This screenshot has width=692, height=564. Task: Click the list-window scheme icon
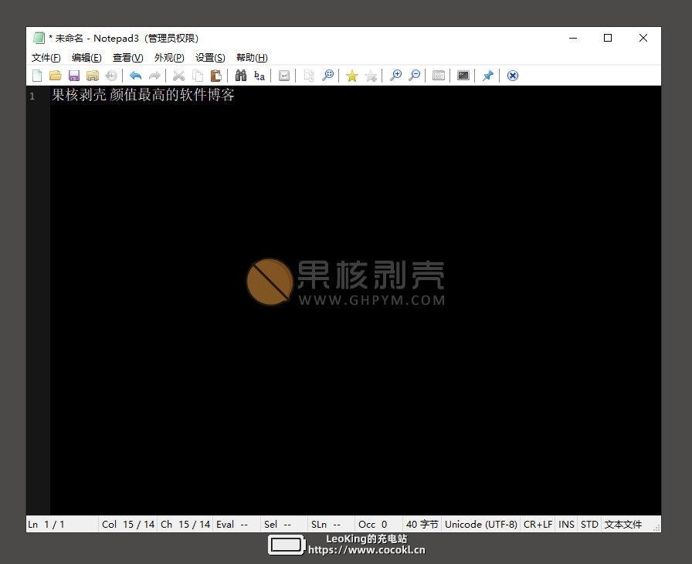tap(438, 76)
